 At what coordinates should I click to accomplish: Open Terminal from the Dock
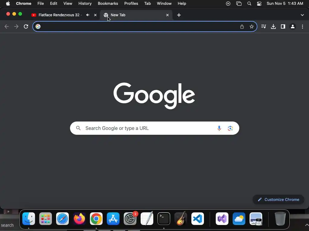pos(164,219)
